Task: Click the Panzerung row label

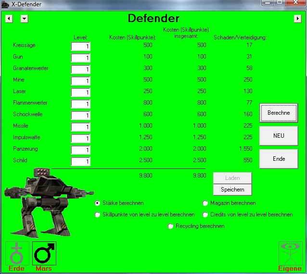Action: click(26, 149)
